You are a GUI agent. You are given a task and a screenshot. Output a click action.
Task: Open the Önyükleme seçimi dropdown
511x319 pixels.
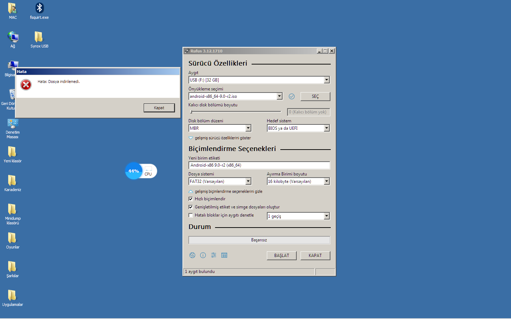279,96
